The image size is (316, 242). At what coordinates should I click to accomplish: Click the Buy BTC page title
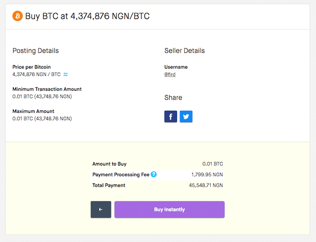click(87, 16)
